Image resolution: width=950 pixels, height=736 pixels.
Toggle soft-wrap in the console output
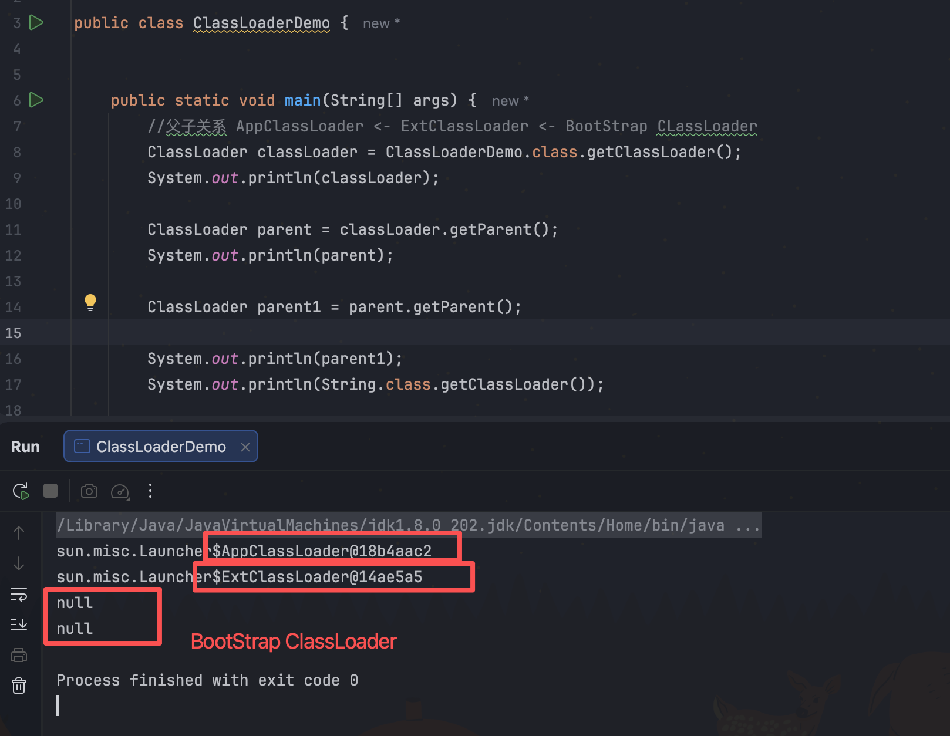pos(19,595)
